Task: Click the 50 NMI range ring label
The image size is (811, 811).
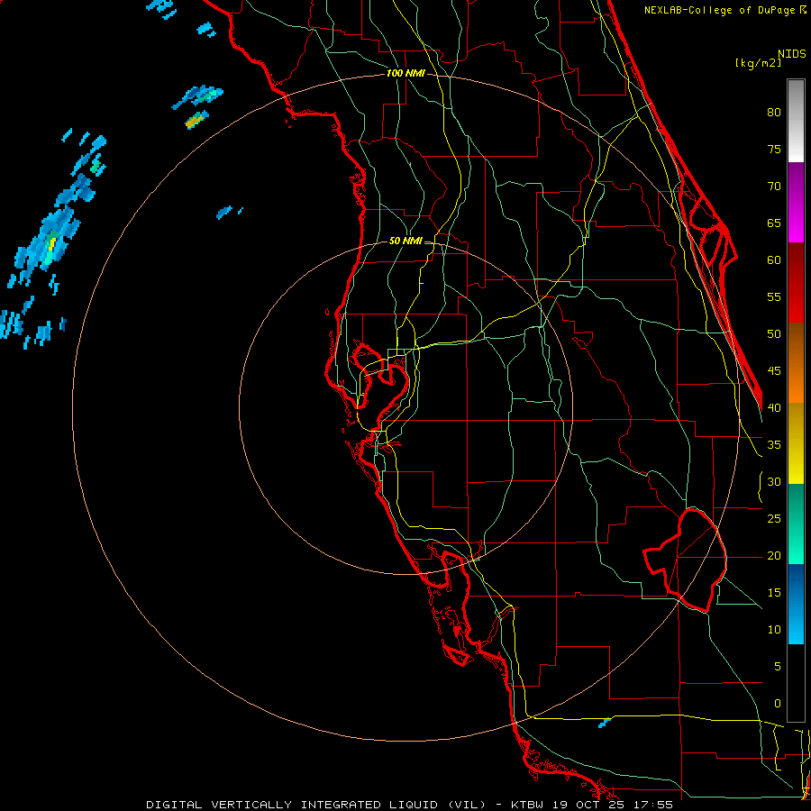Action: [405, 241]
